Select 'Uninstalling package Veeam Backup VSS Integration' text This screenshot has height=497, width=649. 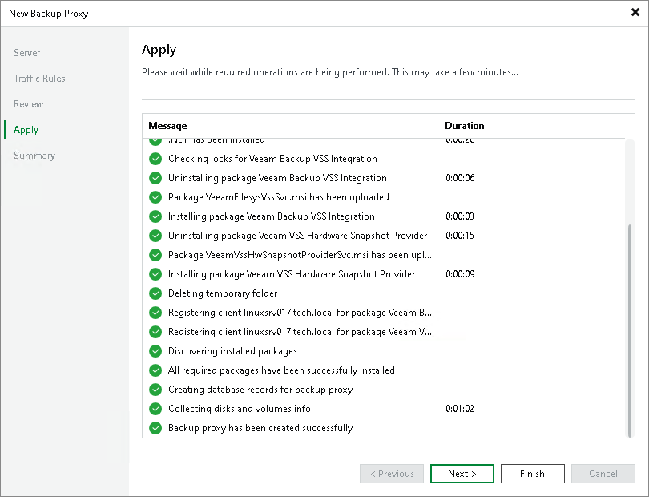(277, 178)
